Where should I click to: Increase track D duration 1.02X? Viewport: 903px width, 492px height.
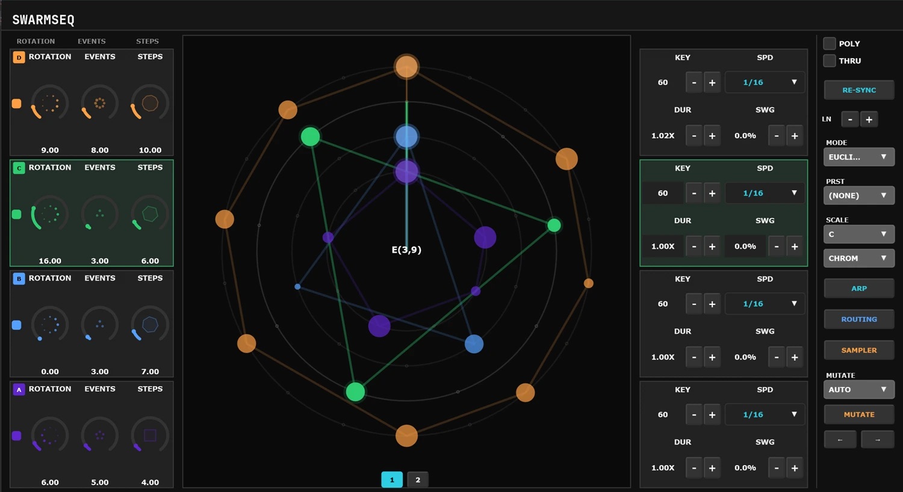[712, 136]
